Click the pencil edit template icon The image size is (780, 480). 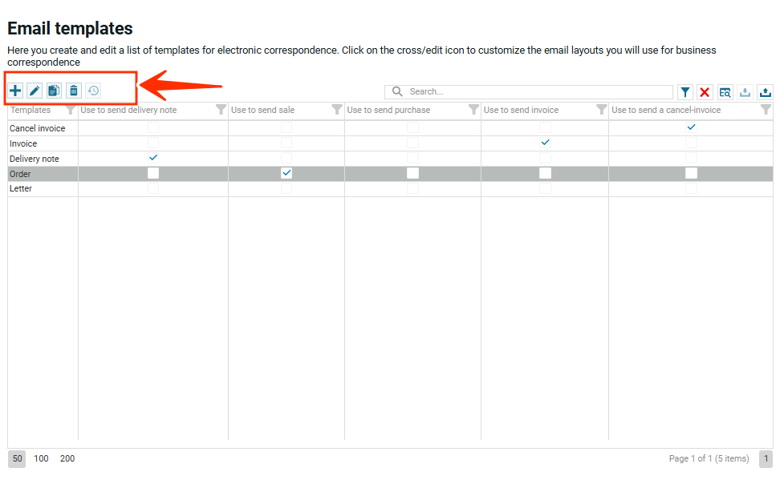pos(35,91)
